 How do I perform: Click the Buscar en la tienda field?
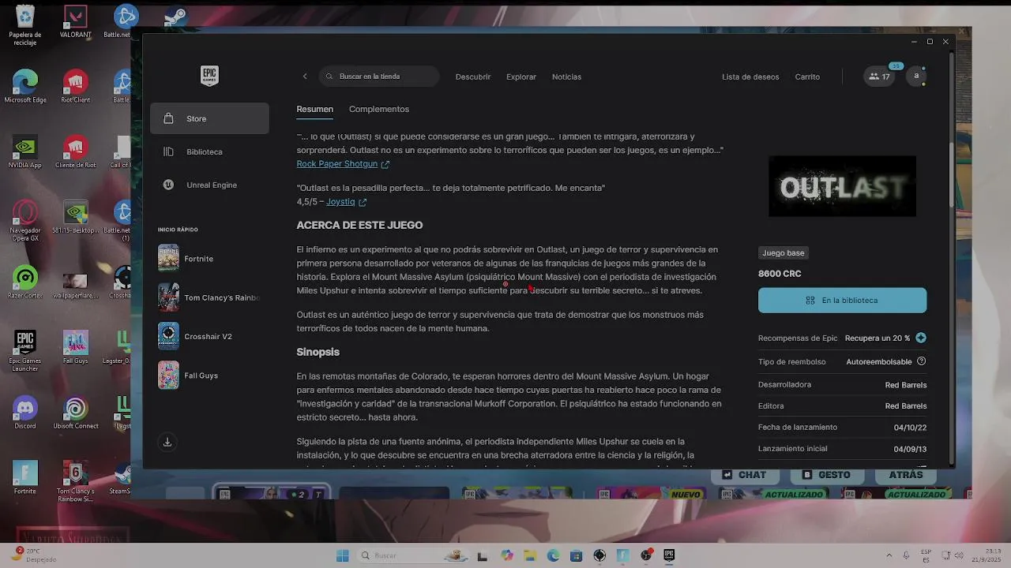pos(379,77)
